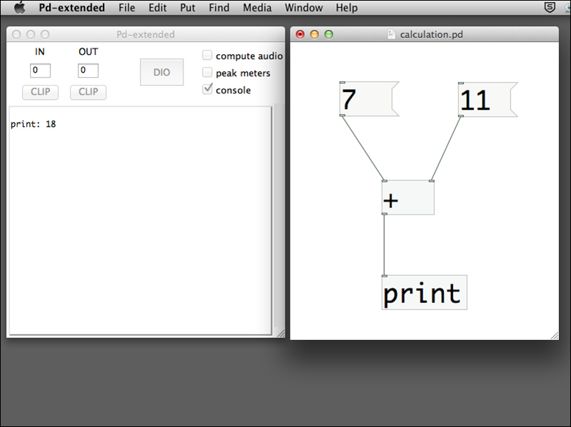Click the OUT level number field
Screen dimensions: 571x427
point(88,70)
